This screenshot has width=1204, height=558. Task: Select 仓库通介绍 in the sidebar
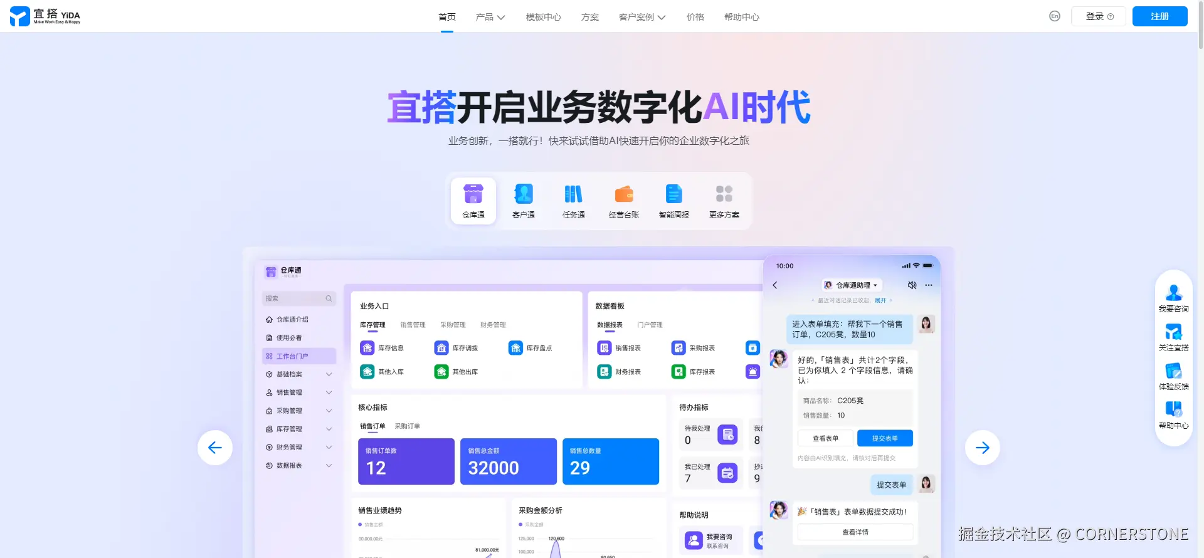[299, 319]
